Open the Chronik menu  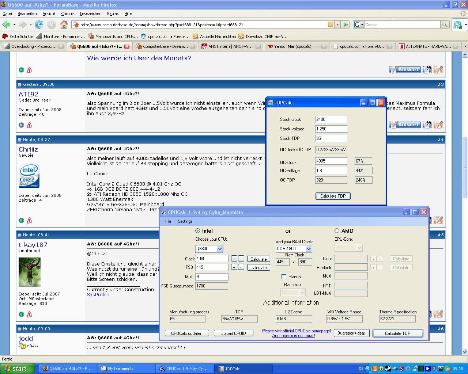pos(68,14)
